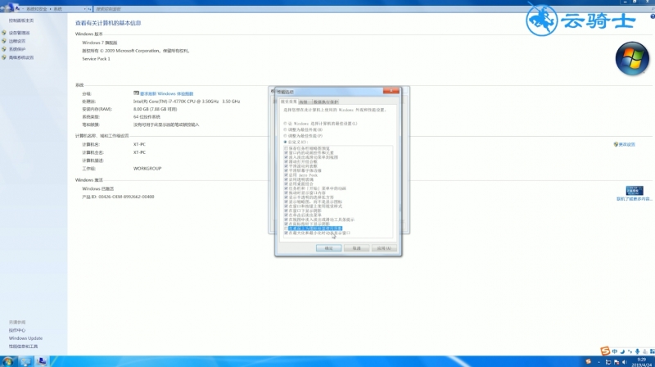Screen dimensions: 655x367
Task: Click the 取消 (Cancel) button
Action: point(356,248)
